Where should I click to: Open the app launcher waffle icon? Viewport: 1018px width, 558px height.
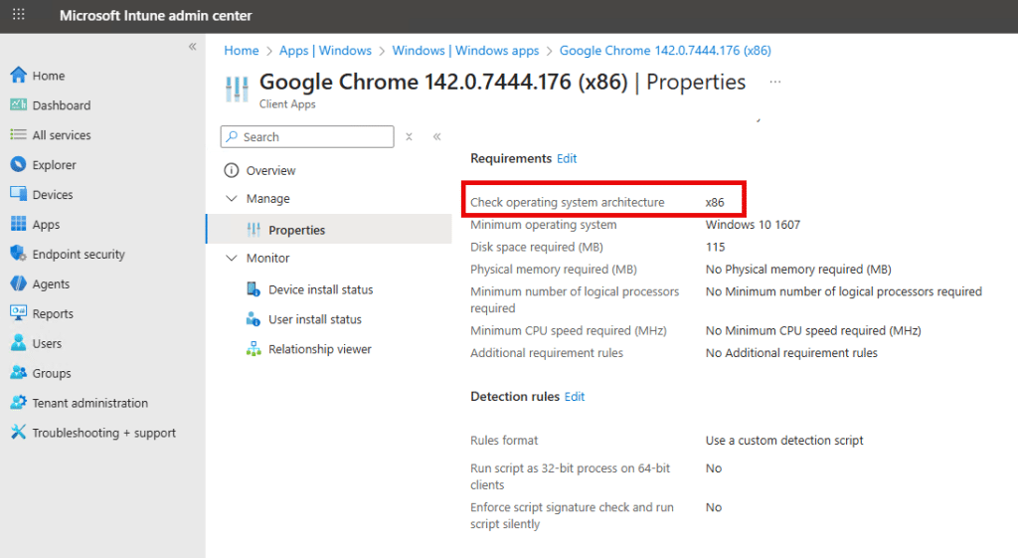(x=18, y=16)
